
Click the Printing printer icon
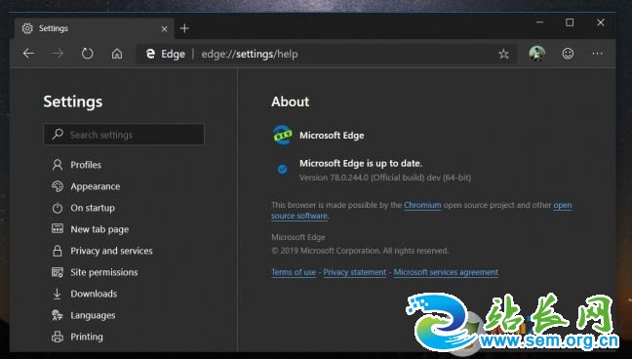click(58, 337)
